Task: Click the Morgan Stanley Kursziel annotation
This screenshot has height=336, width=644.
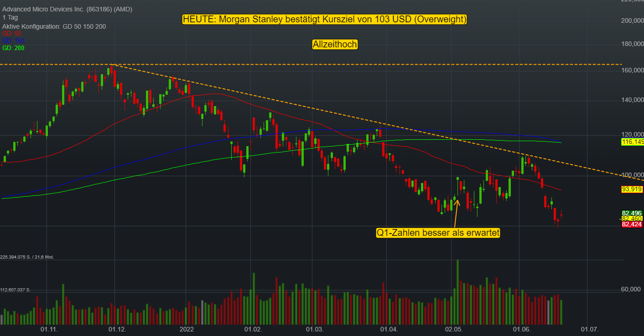Action: pos(325,19)
